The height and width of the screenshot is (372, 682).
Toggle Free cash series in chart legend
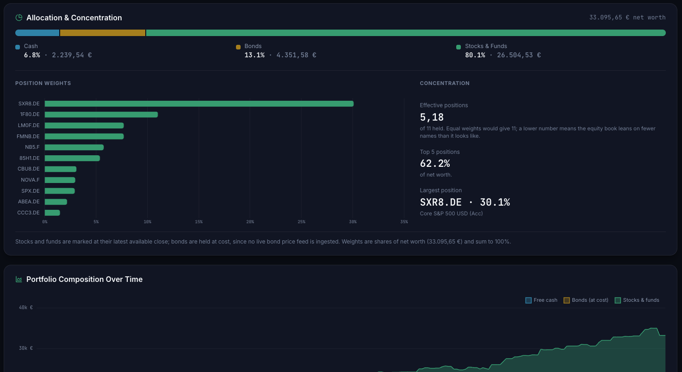[541, 300]
